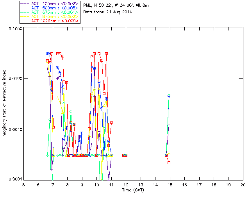Click the red square marker pair near 12 GMT
250x200 pixels.
(125, 155)
